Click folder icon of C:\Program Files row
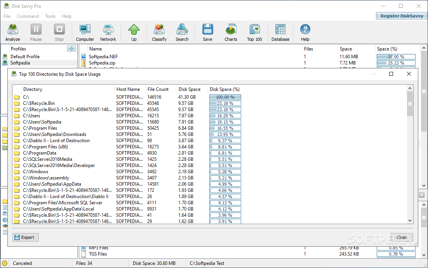Viewport: 428px width, 268px height. click(x=17, y=128)
